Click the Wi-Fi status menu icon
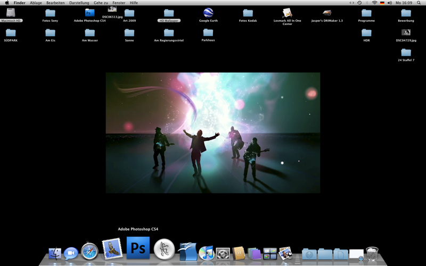 pos(374,3)
